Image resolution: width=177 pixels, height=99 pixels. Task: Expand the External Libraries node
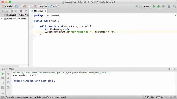tap(1, 18)
